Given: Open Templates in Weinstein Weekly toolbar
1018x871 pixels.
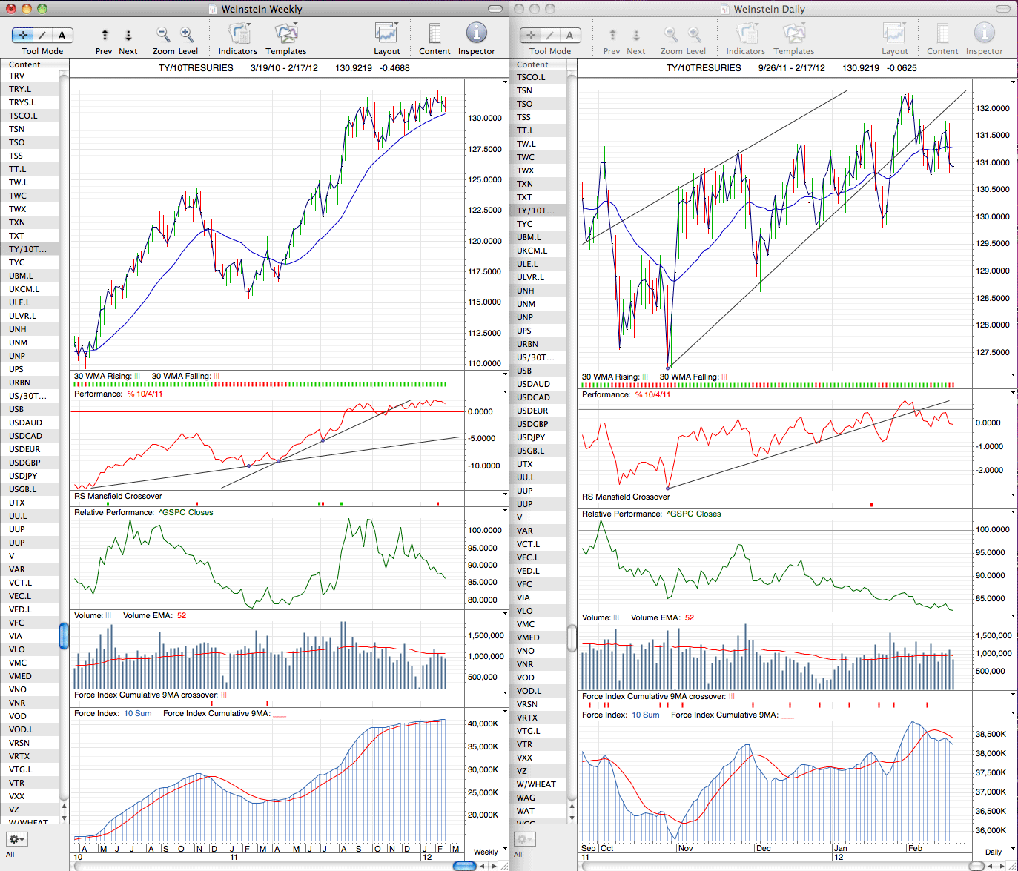Looking at the screenshot, I should tap(286, 34).
